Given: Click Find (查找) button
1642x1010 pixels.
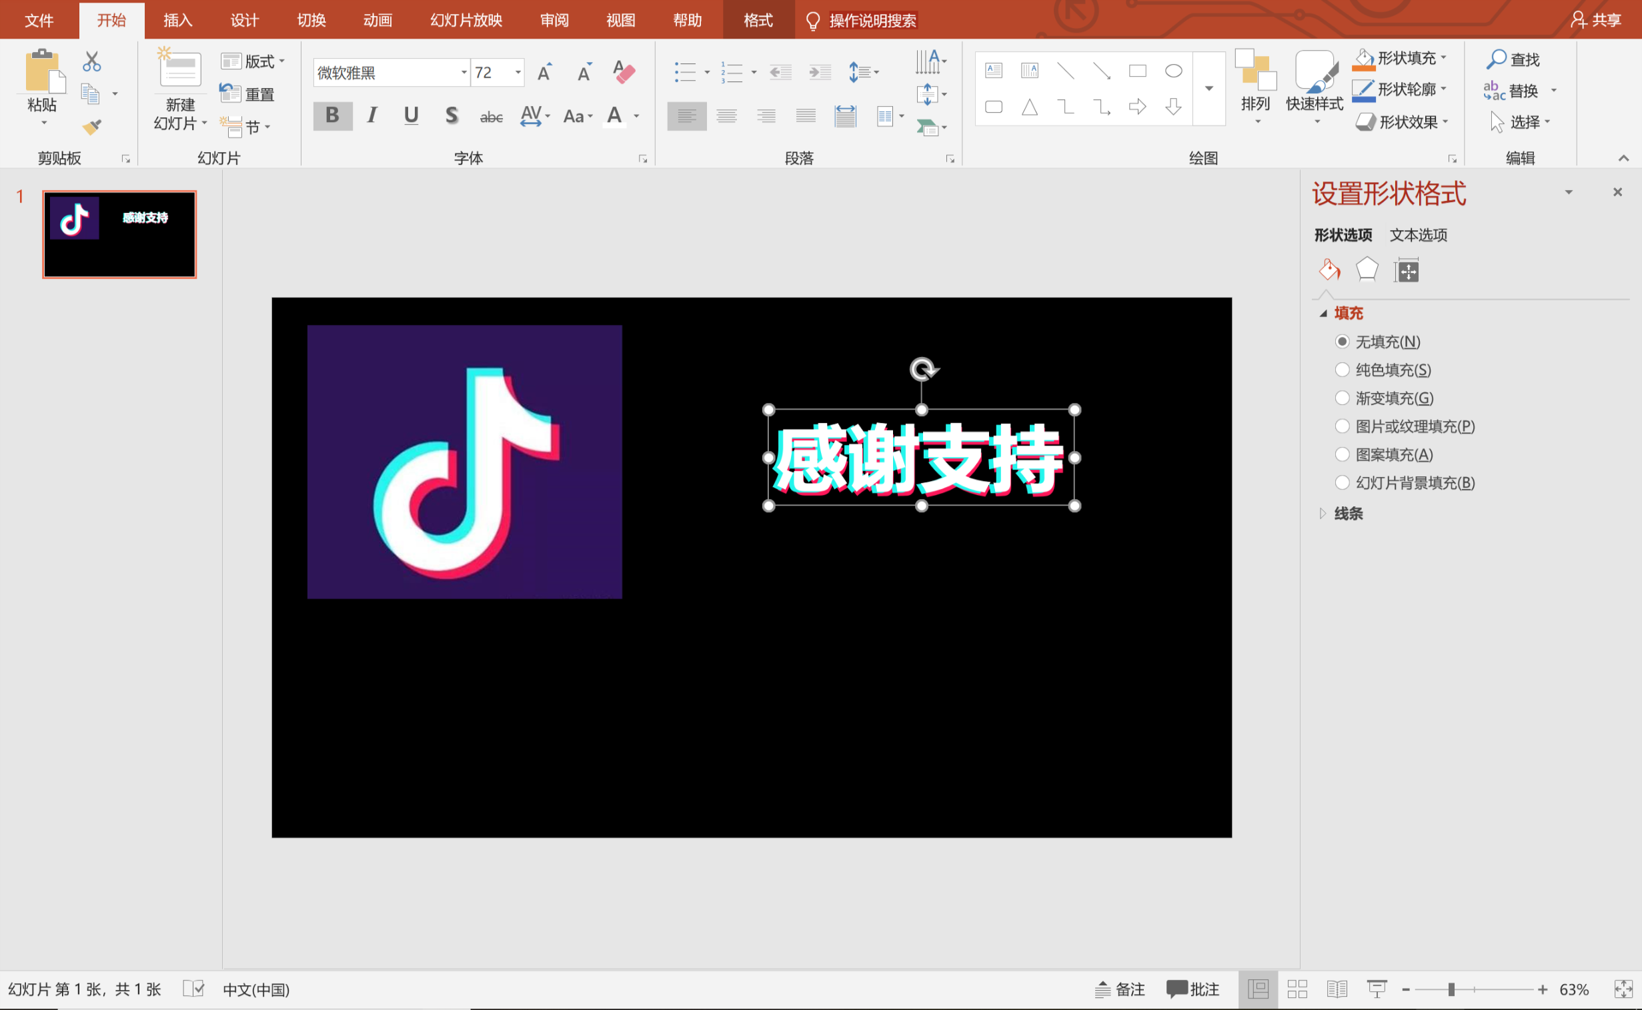Looking at the screenshot, I should 1513,59.
